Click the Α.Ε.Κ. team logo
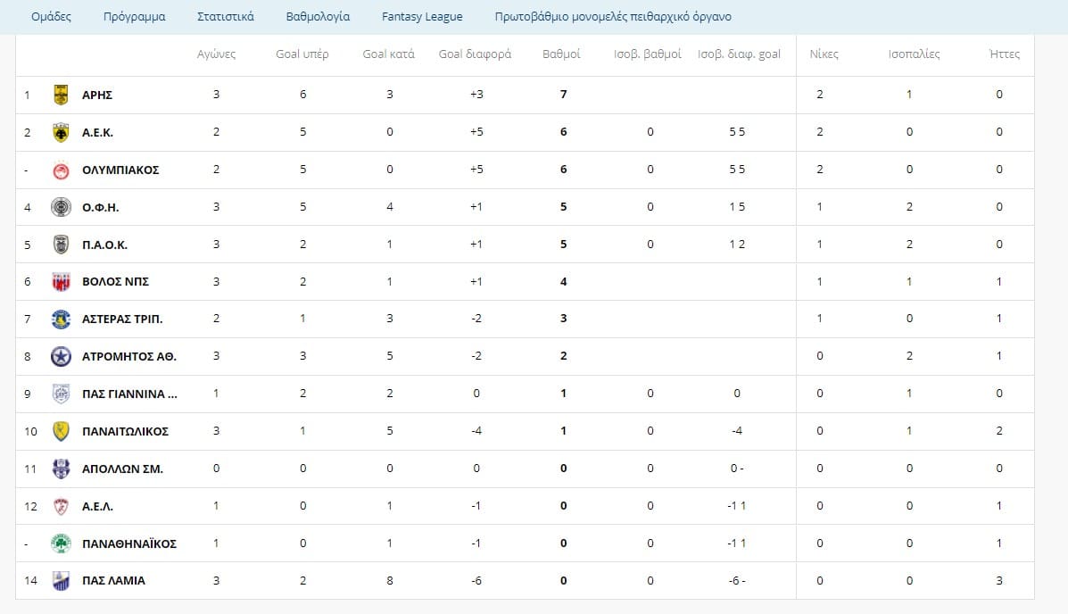The image size is (1068, 614). click(x=61, y=132)
